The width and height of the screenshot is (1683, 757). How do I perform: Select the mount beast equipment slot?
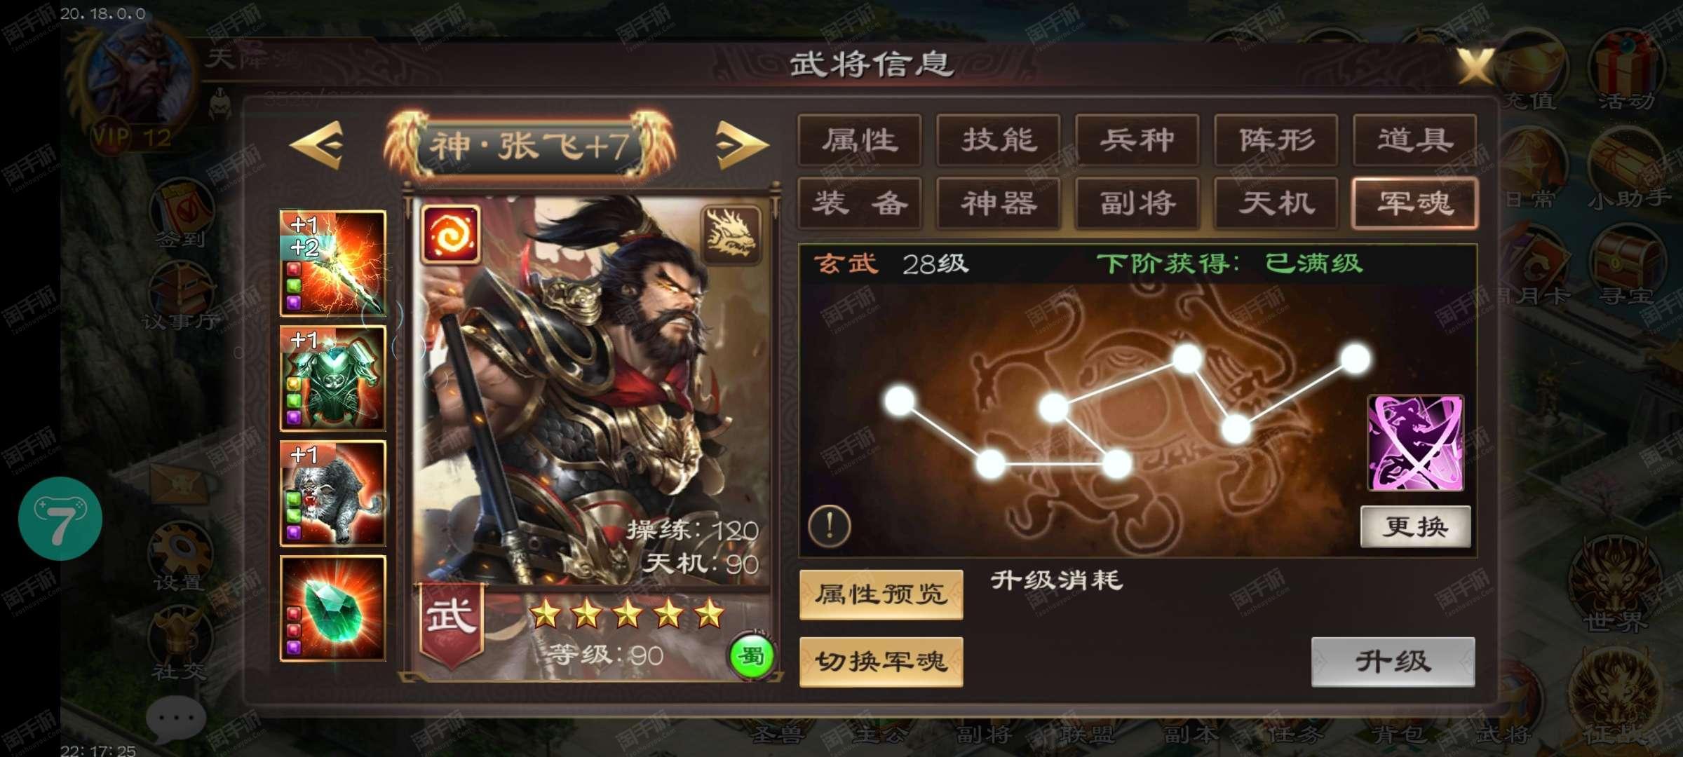pos(332,493)
